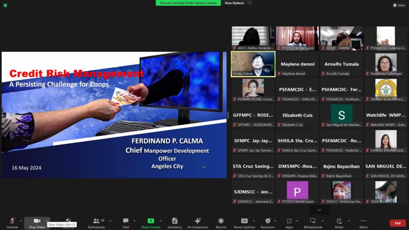Expand video options arrow beside Stop Video

point(47,221)
